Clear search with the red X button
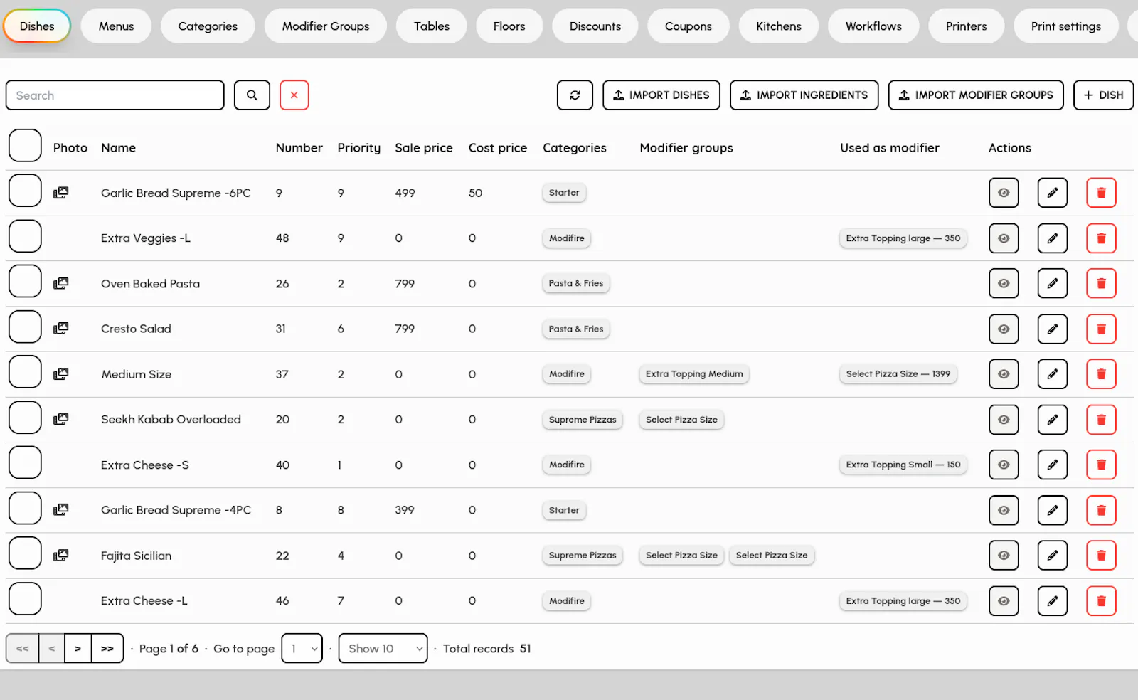Screen dimensions: 1138x700 294,95
